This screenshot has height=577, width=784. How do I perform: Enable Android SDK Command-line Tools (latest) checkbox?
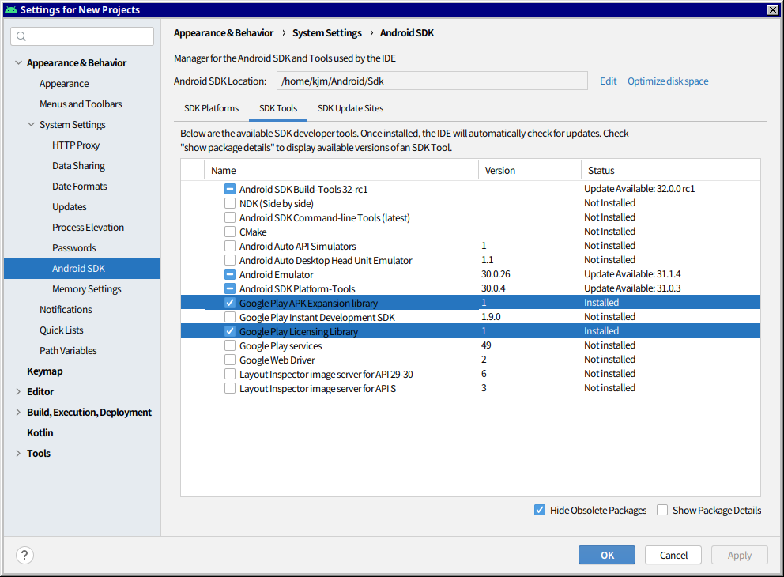click(230, 217)
